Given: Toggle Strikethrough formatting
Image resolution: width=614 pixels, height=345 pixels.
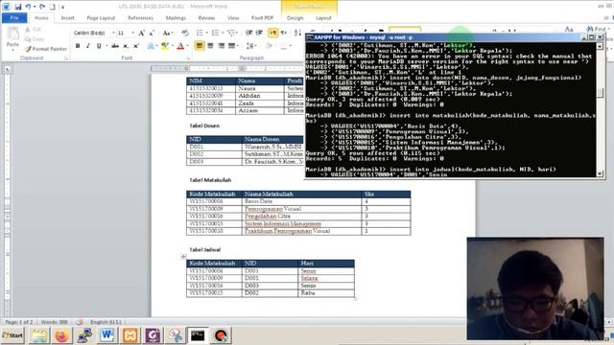Looking at the screenshot, I should (115, 46).
